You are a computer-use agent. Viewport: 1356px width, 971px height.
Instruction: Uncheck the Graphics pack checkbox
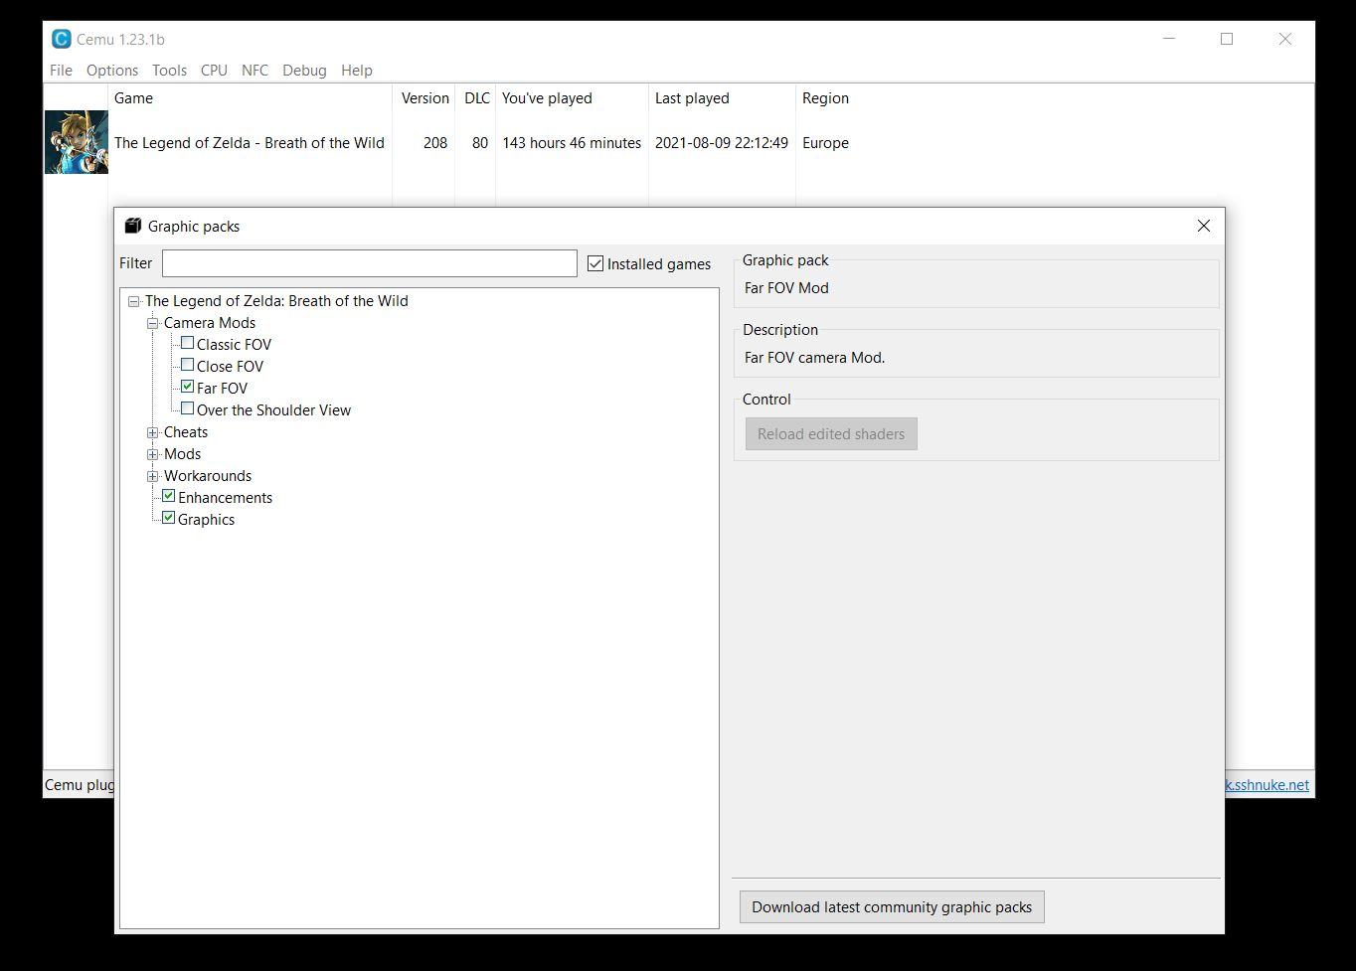pos(168,518)
